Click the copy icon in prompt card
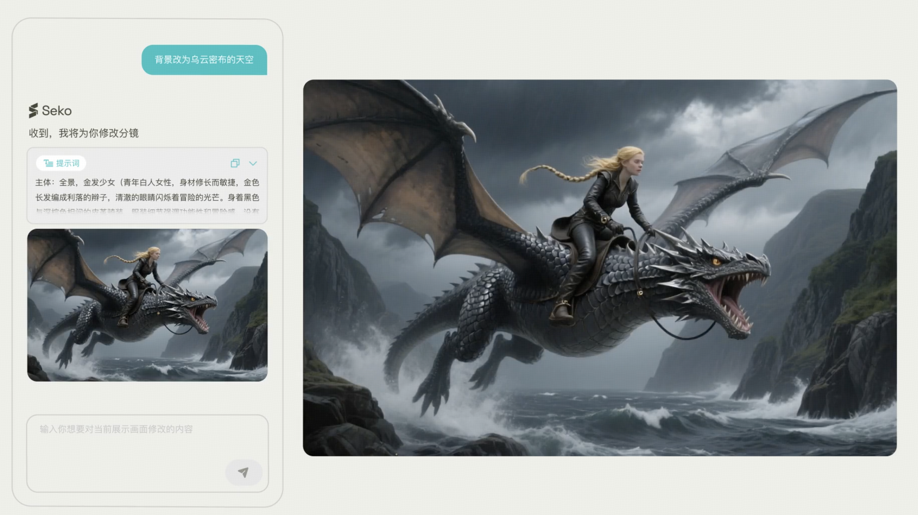 [235, 163]
